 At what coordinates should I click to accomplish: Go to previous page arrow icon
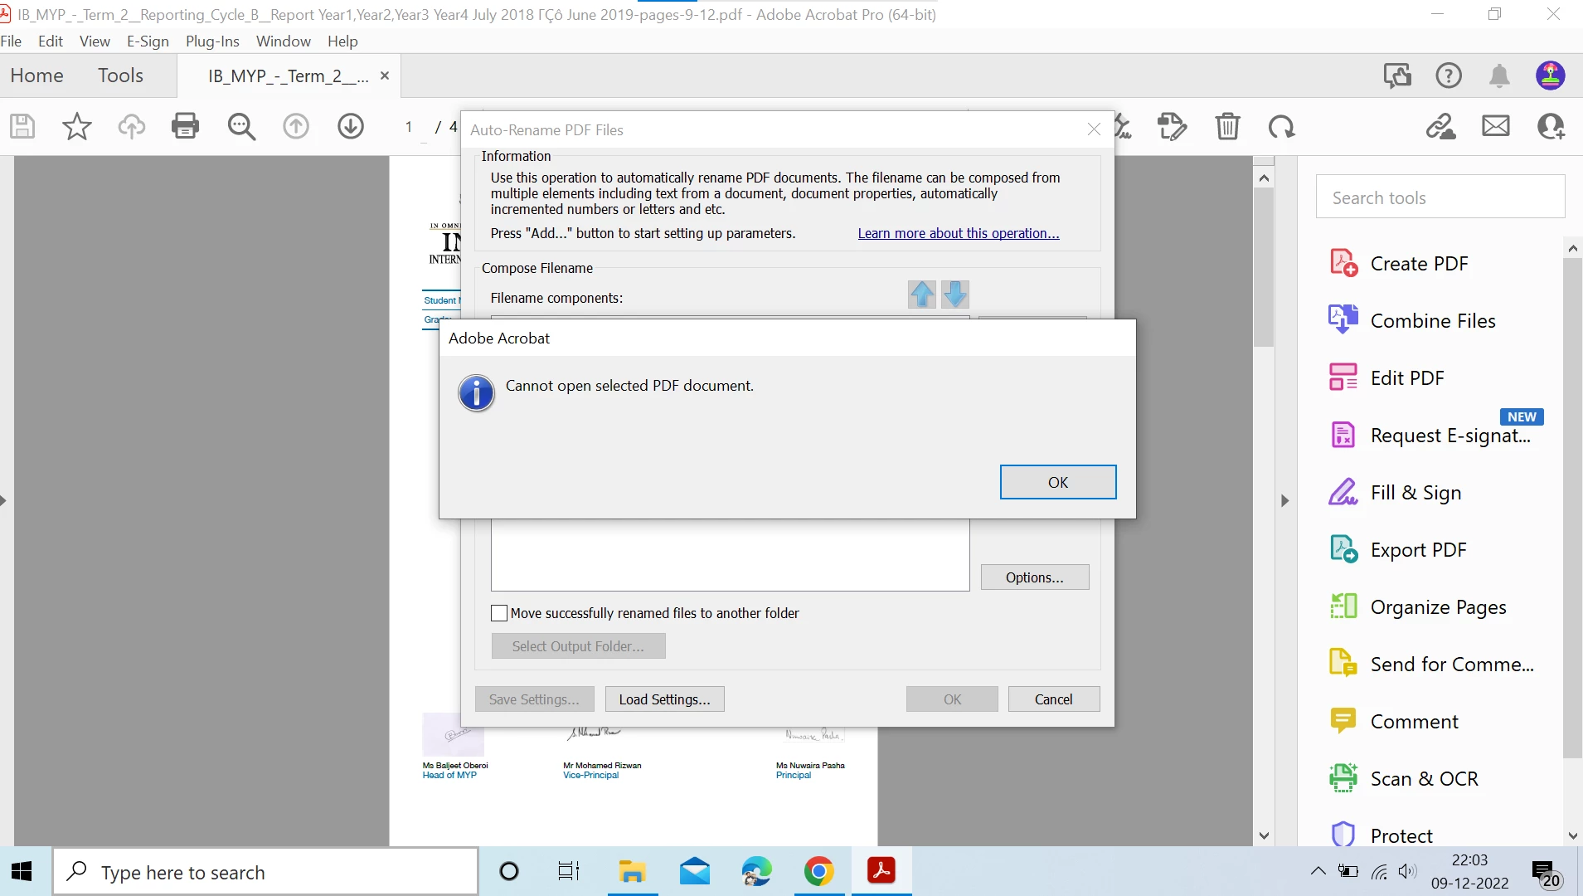(296, 127)
